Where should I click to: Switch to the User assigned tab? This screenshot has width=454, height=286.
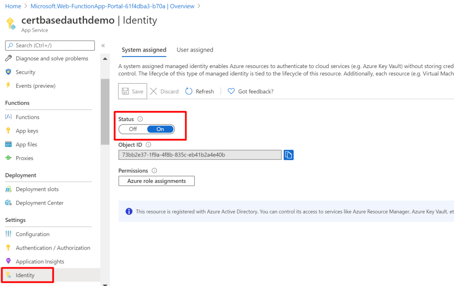click(195, 50)
